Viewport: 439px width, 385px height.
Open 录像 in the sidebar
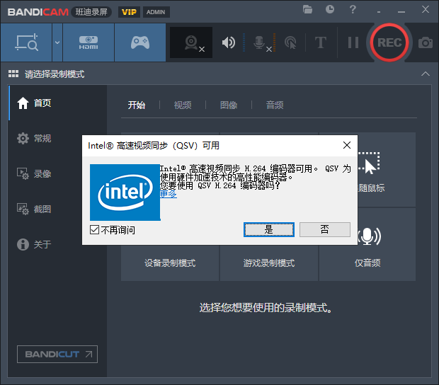42,173
